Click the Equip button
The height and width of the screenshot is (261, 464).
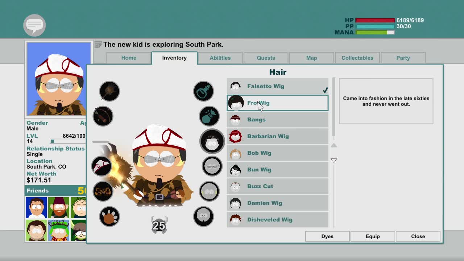373,236
